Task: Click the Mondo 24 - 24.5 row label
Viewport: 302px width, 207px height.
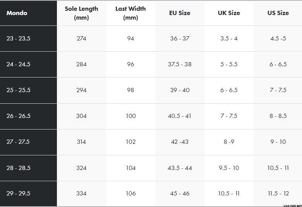Action: tap(19, 64)
